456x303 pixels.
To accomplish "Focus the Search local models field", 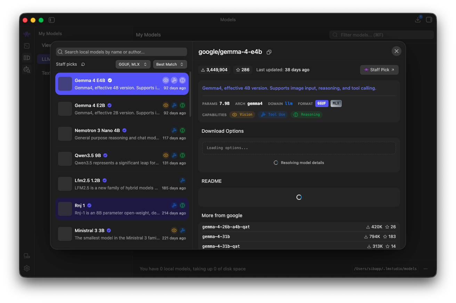I will pyautogui.click(x=121, y=52).
